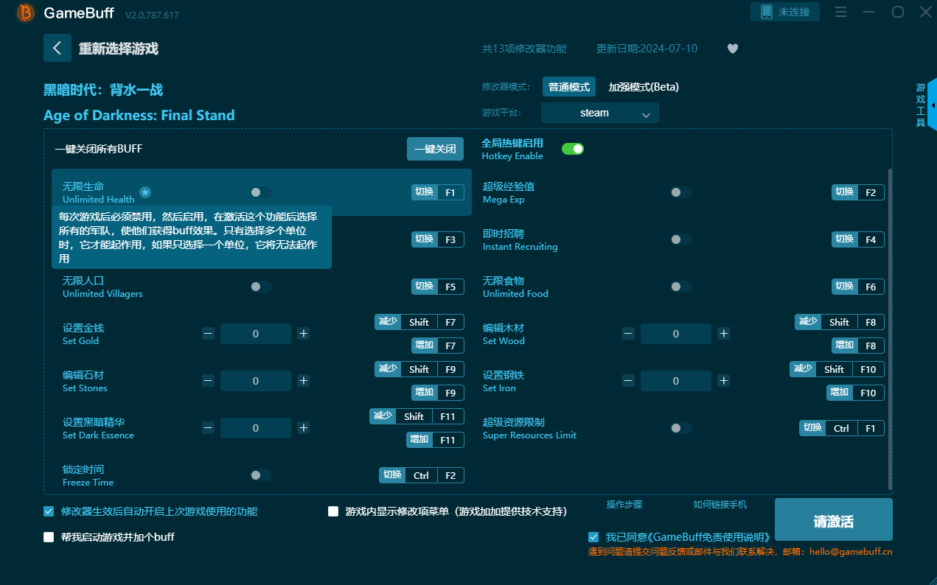937x585 pixels.
Task: Decrease Set Iron value with minus
Action: (628, 381)
